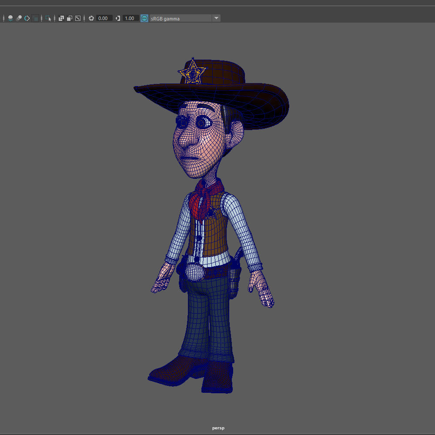Screen dimensions: 435x435
Task: Click the gamma value field 1.00
Action: pyautogui.click(x=130, y=18)
